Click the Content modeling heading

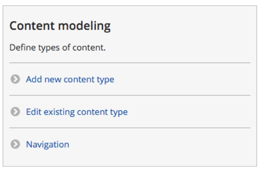pyautogui.click(x=60, y=26)
